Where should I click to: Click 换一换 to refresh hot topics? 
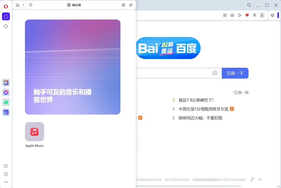point(241,93)
